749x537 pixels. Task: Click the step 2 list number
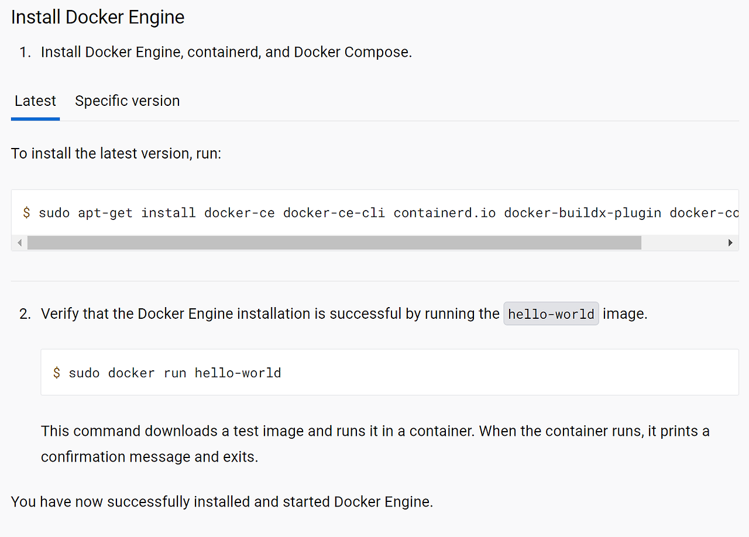click(25, 314)
